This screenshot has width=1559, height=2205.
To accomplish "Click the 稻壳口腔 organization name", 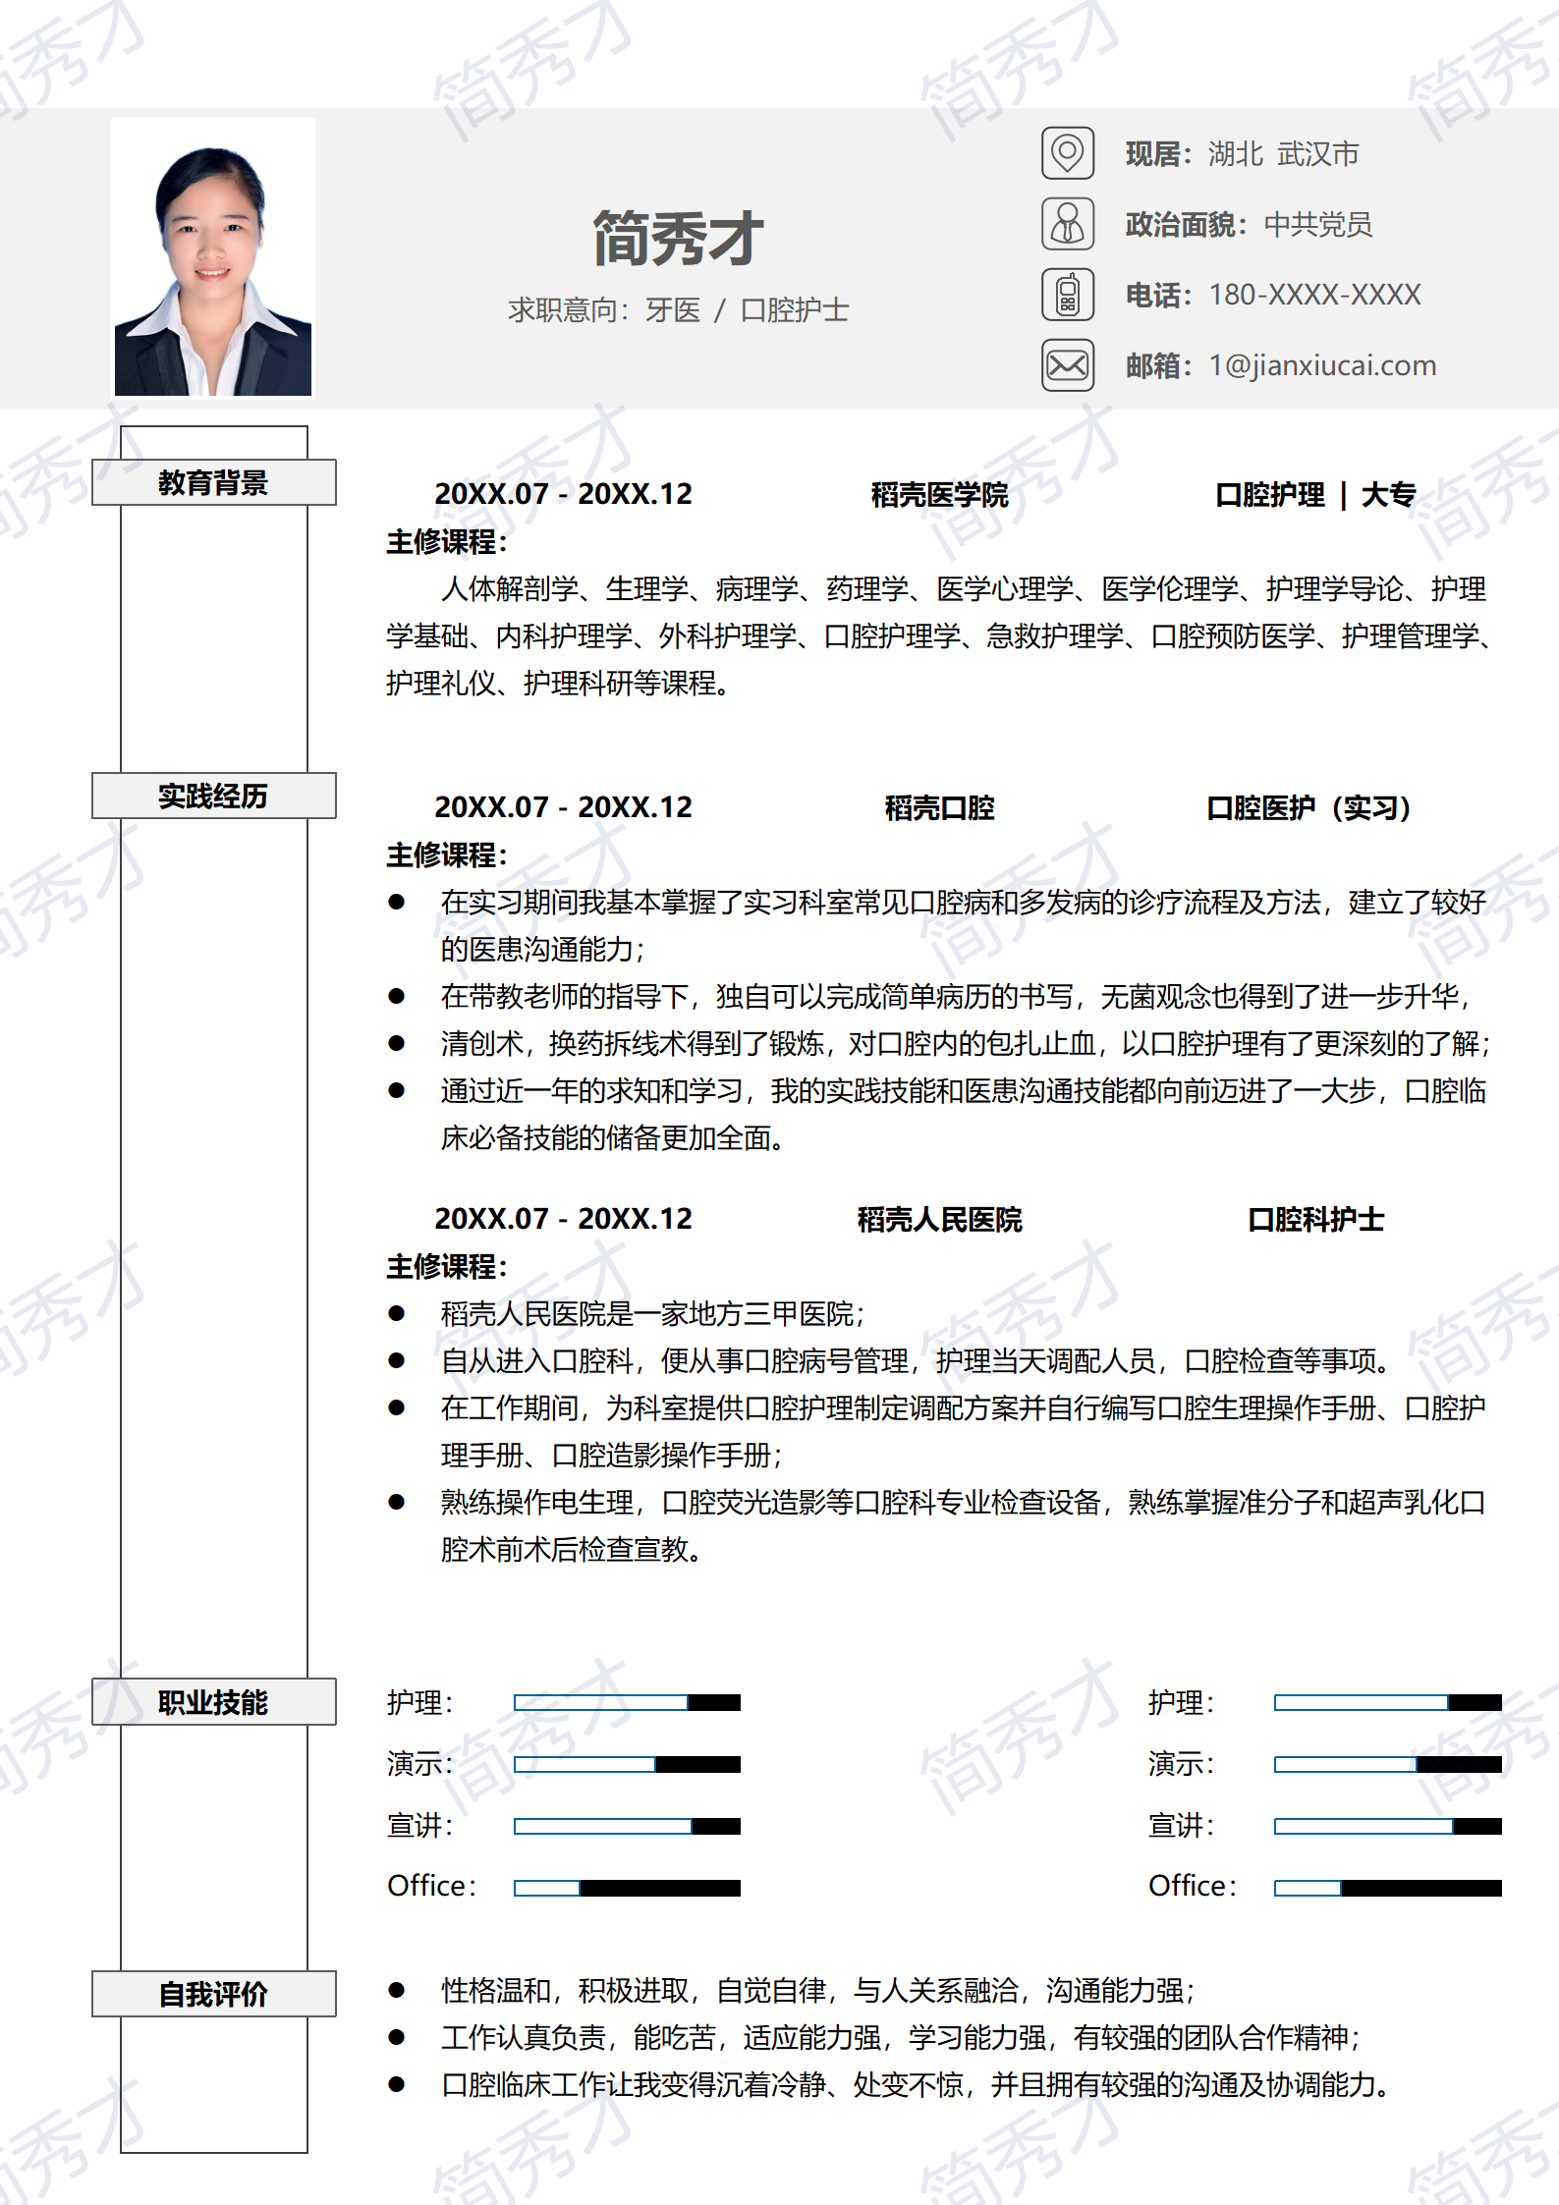I will (939, 808).
